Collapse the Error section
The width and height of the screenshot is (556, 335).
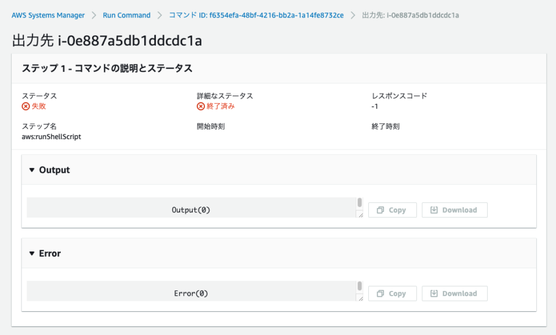click(32, 253)
